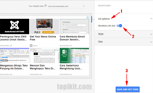The image size is (153, 93).
Task: Open the OpenOffice spreadsheet wrap text thumbnail
Action: click(x=15, y=55)
